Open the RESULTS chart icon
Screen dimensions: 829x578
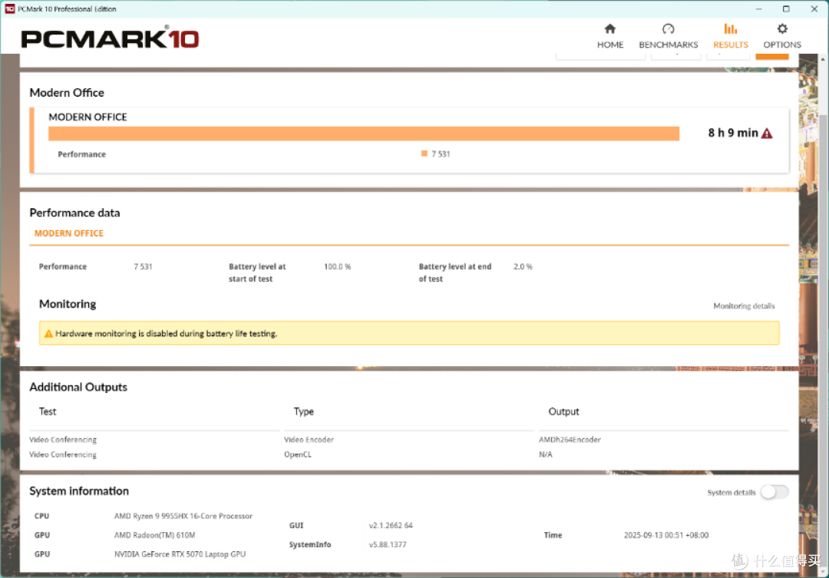731,28
